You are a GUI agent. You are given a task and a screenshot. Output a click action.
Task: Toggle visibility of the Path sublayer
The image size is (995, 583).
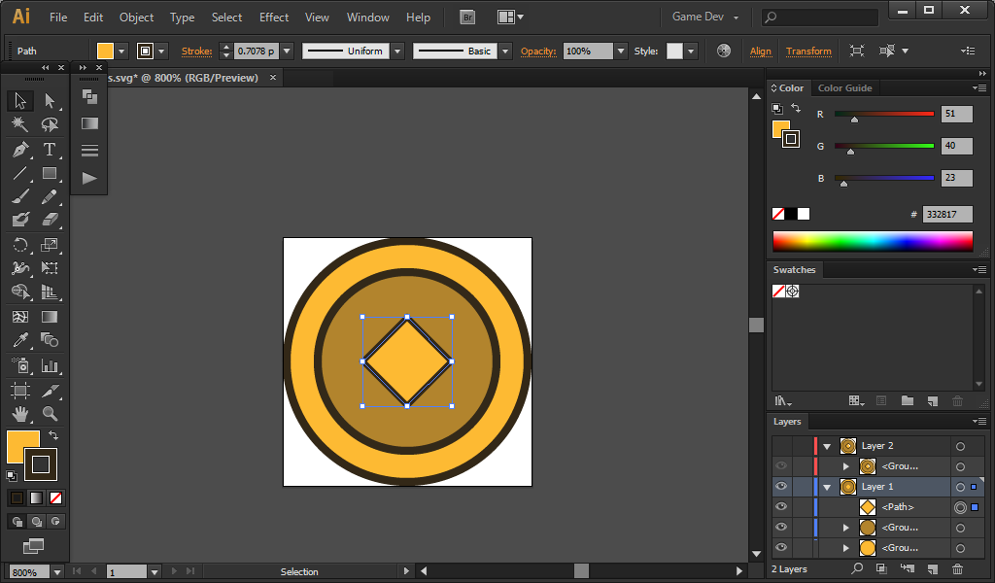[x=781, y=507]
